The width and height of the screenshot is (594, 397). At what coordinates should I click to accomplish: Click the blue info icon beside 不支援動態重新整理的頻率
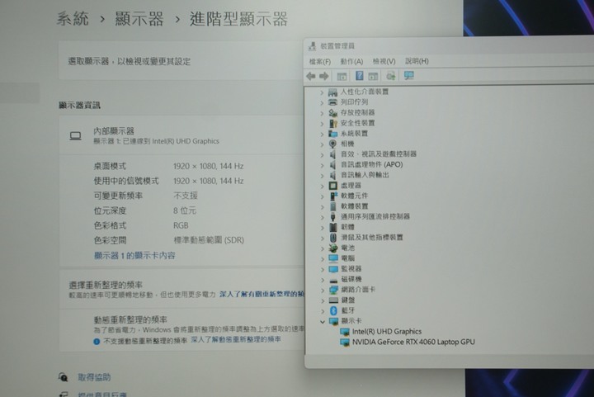[x=97, y=342]
